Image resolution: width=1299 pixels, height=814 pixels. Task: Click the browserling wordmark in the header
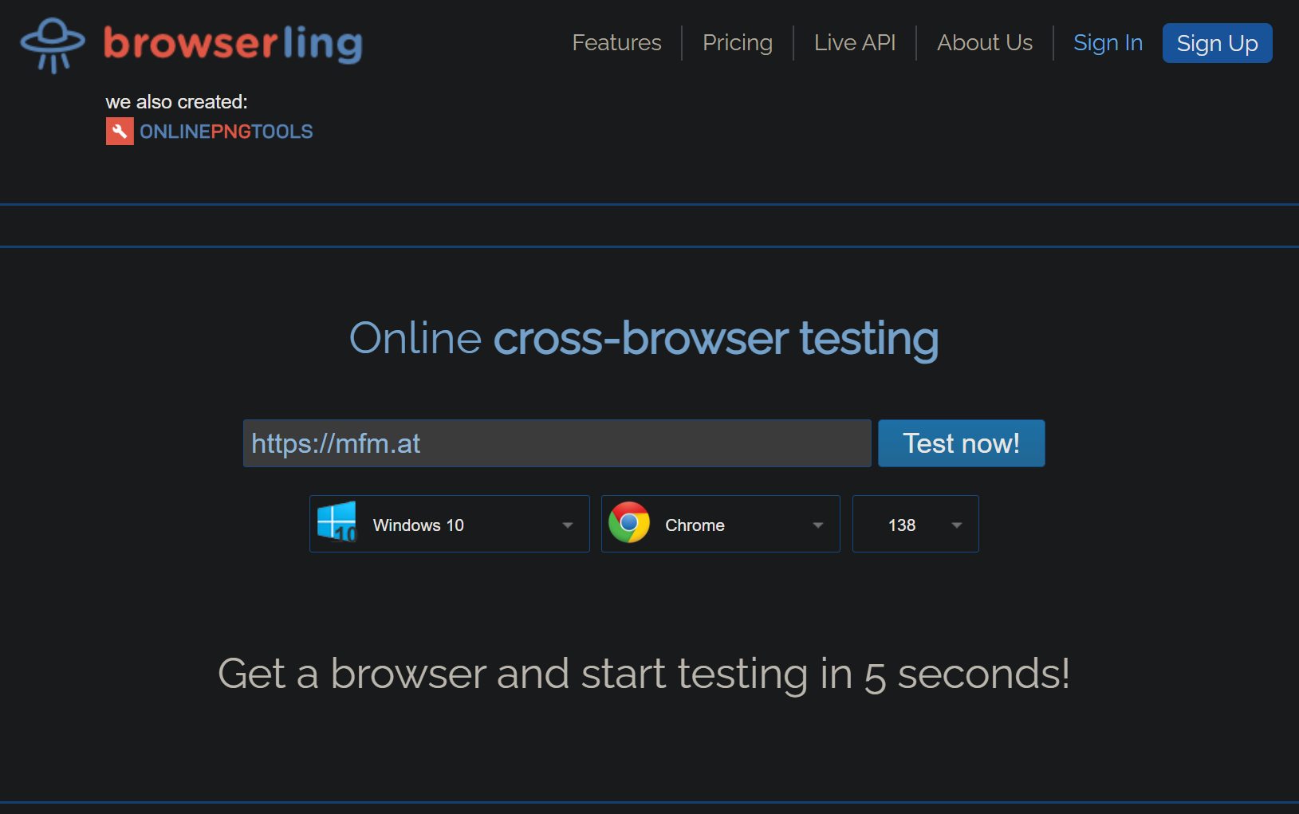233,43
